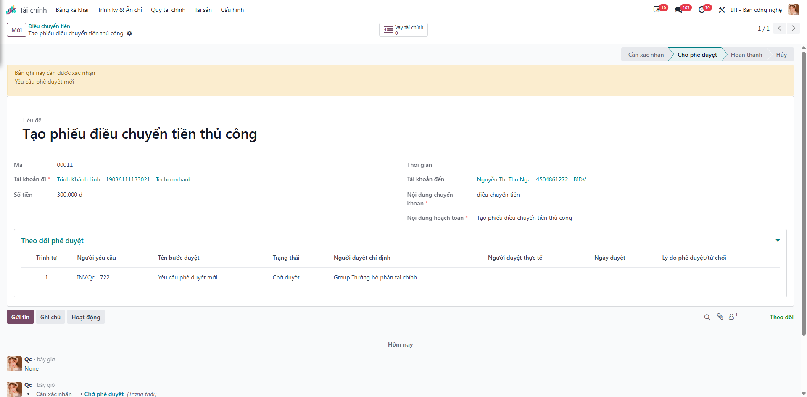Open the Trịnh Khánh Linh Techcombank account link
This screenshot has width=807, height=397.
tap(124, 179)
